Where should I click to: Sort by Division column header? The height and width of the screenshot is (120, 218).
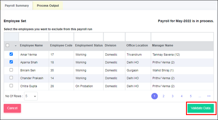pyautogui.click(x=110, y=45)
